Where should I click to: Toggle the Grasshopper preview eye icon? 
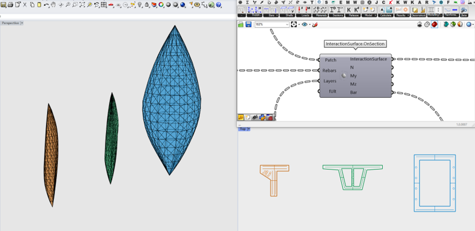[305, 24]
